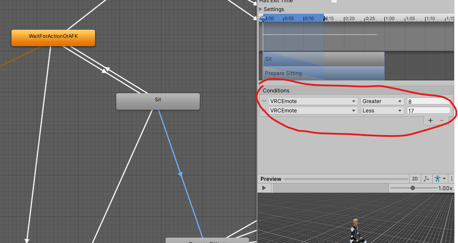Click the preview pivot and mass center icon
The image size is (458, 243).
[x=426, y=179]
